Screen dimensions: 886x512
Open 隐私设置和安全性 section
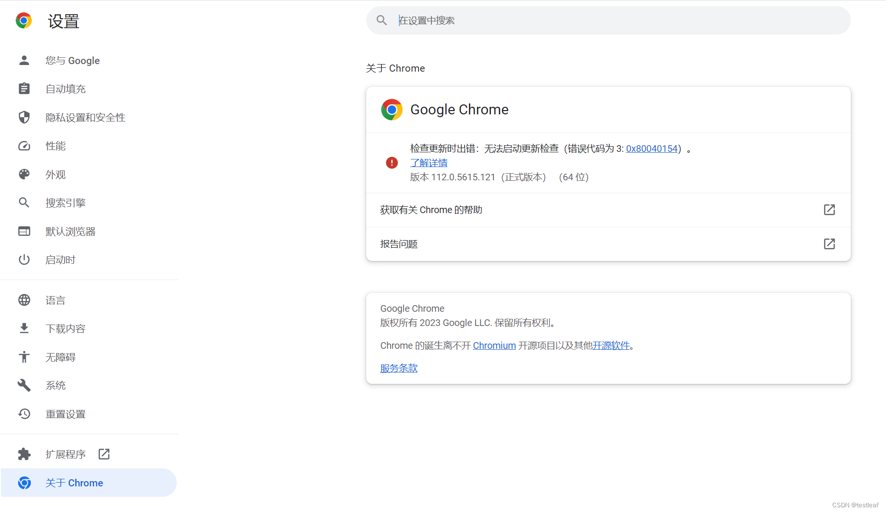(x=89, y=117)
